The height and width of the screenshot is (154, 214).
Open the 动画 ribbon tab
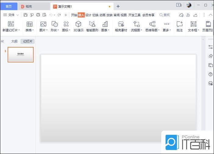pos(102,15)
